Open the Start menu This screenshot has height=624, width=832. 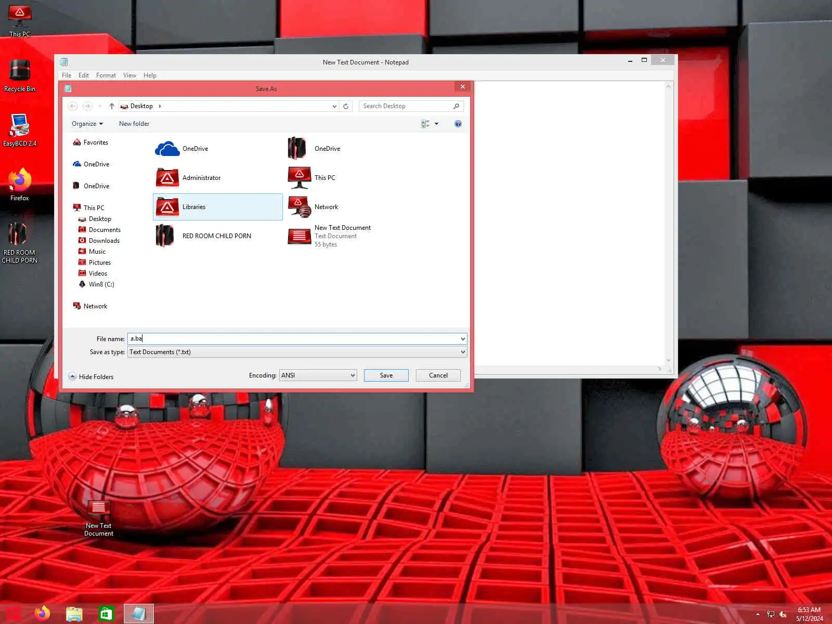pyautogui.click(x=14, y=614)
